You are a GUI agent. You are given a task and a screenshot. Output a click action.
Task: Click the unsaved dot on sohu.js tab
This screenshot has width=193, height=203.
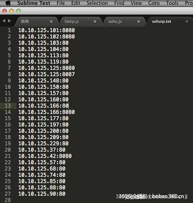click(139, 22)
